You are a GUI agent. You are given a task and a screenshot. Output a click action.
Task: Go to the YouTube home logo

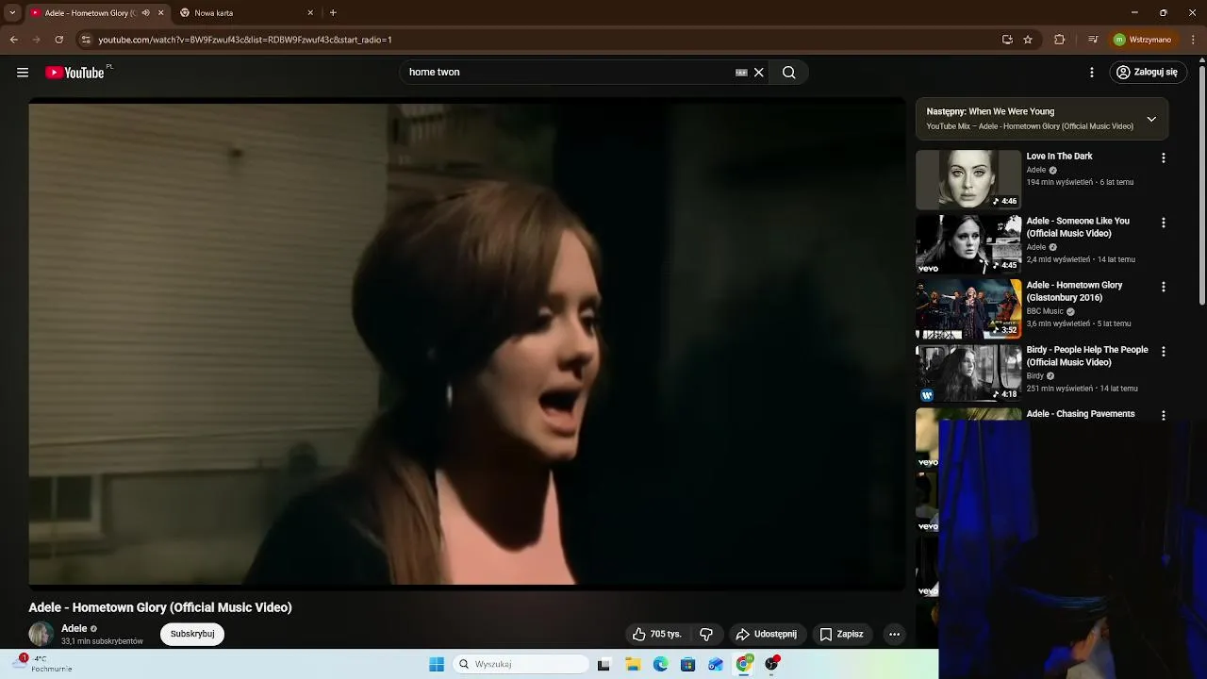coord(74,73)
